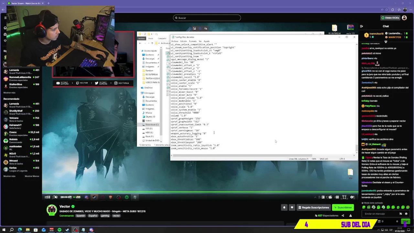Screen dimensions: 414x233
Task: Open the Formato menu in Notepad
Action: click(x=193, y=41)
